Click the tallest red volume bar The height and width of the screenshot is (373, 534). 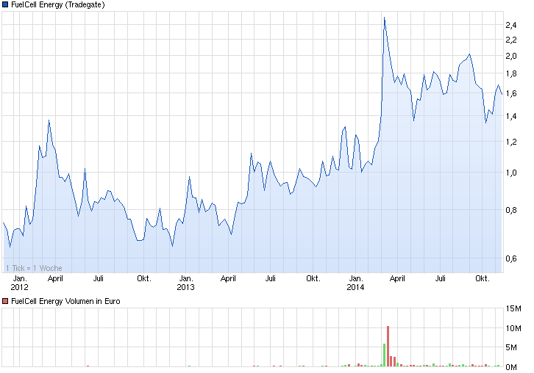[388, 346]
